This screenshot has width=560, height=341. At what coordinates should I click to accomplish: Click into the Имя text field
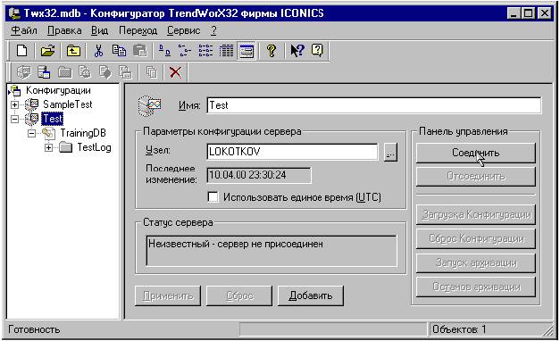374,105
